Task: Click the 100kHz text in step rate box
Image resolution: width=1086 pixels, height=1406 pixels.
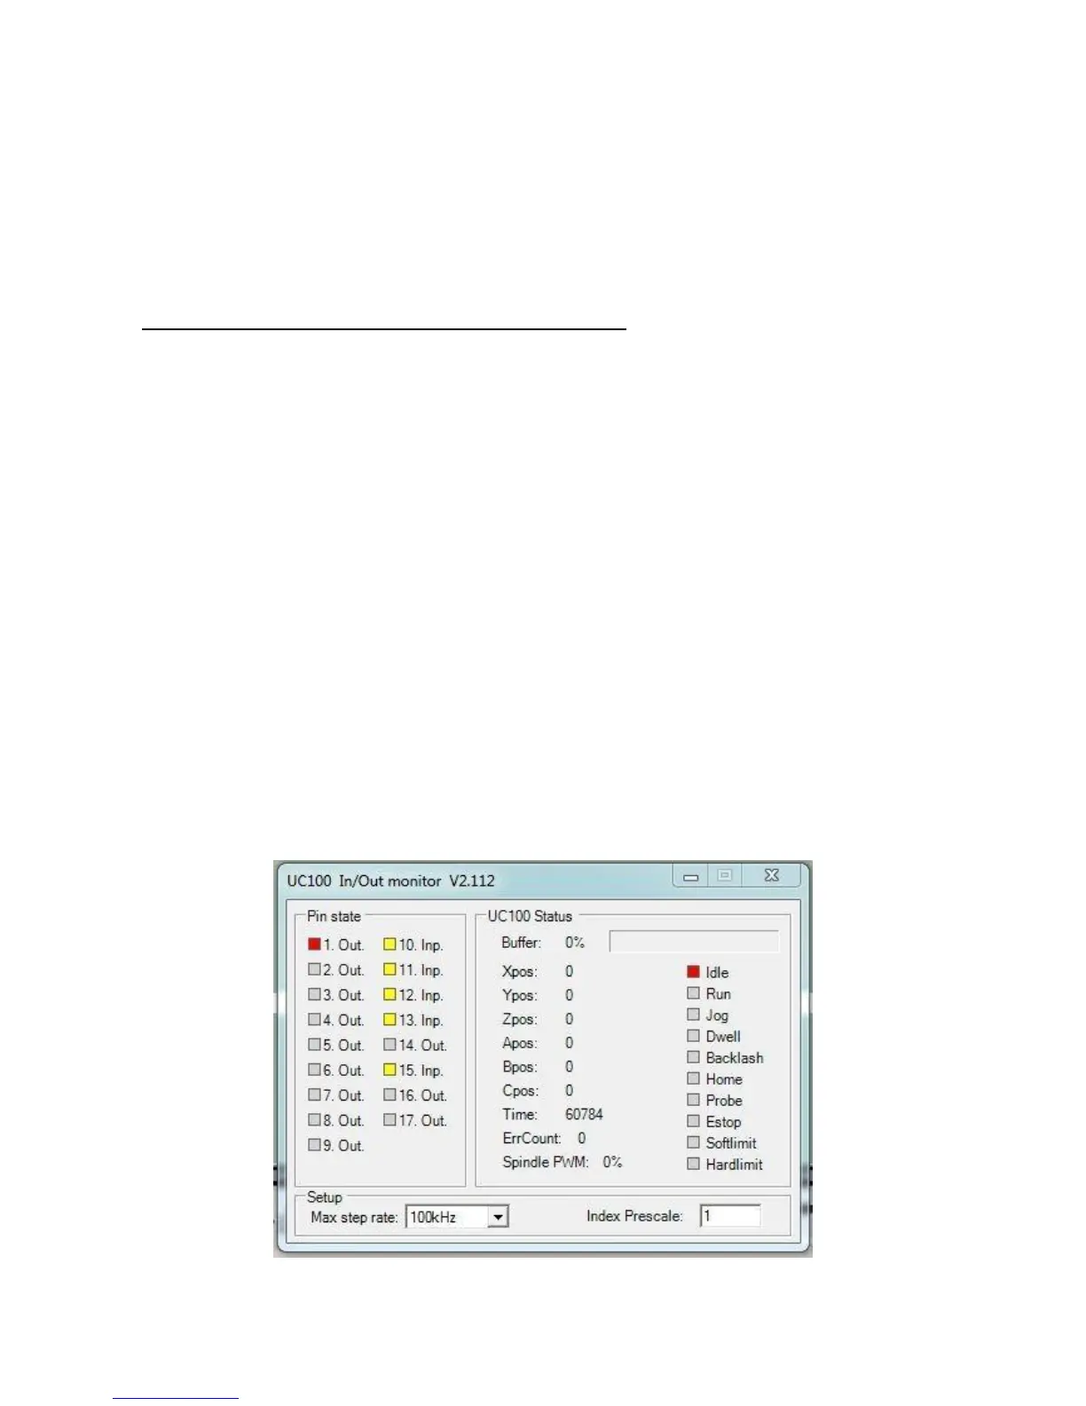Action: tap(433, 1217)
